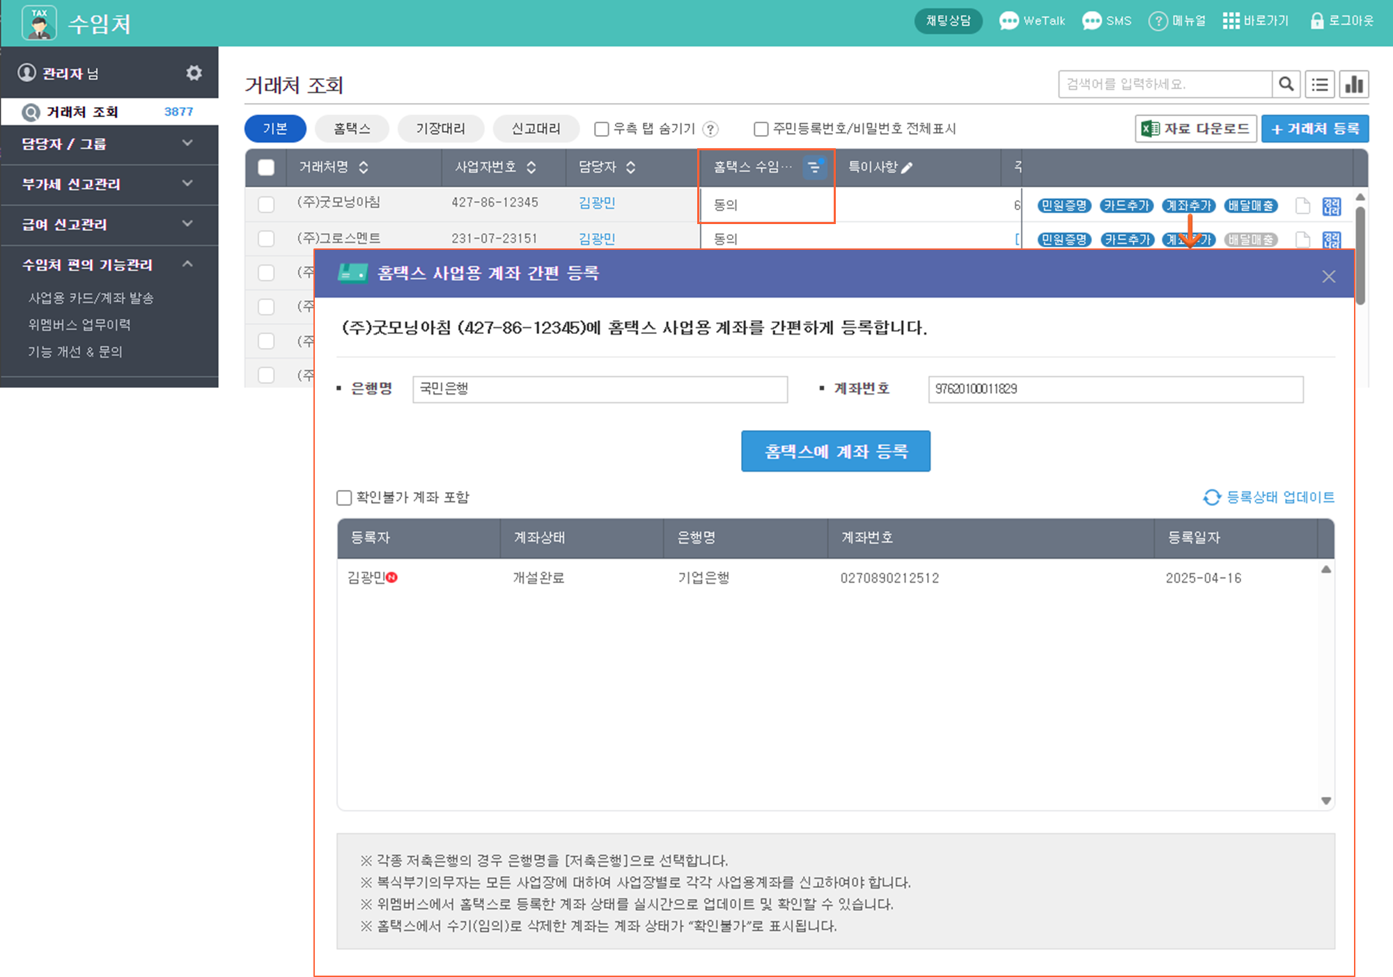Viewport: 1393px width, 977px height.
Task: Toggle 확인불가 계좌 포함 checkbox
Action: tap(344, 498)
